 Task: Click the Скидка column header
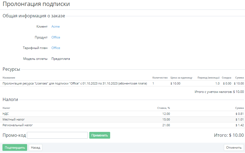point(226,78)
